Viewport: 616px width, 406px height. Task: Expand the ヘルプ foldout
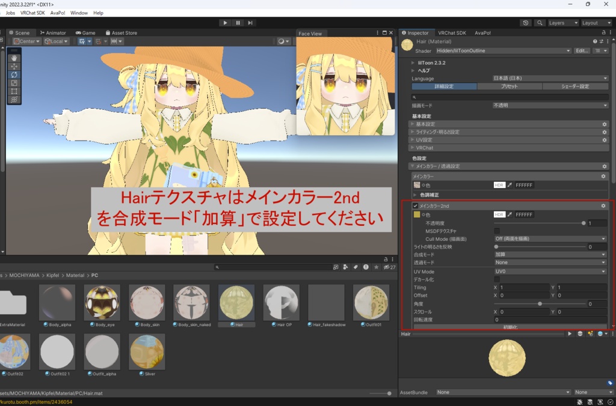[x=413, y=71]
